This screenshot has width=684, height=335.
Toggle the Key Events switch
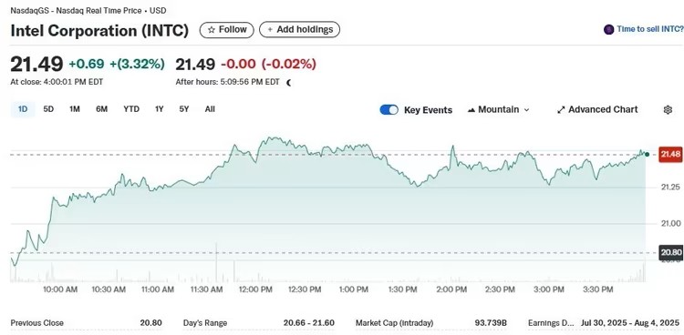[389, 110]
